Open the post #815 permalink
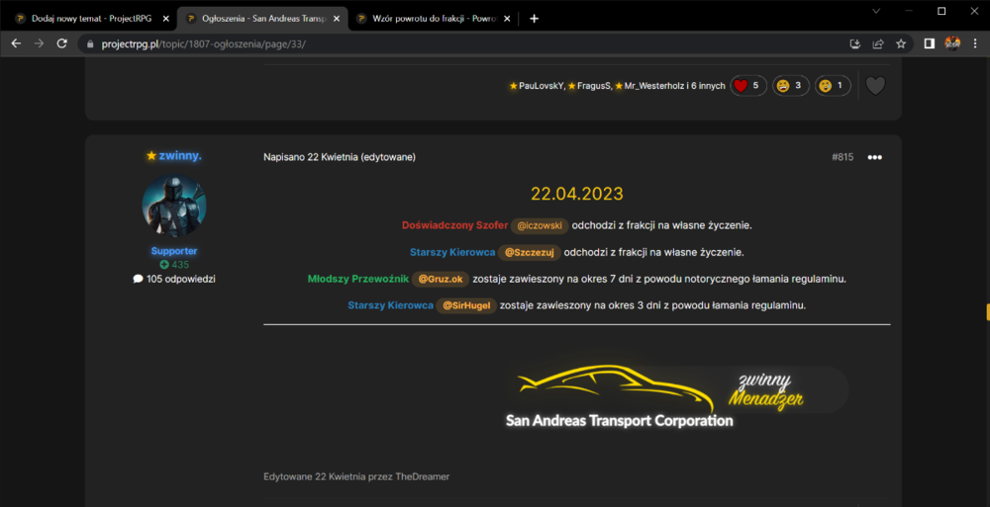990x507 pixels. (x=842, y=157)
